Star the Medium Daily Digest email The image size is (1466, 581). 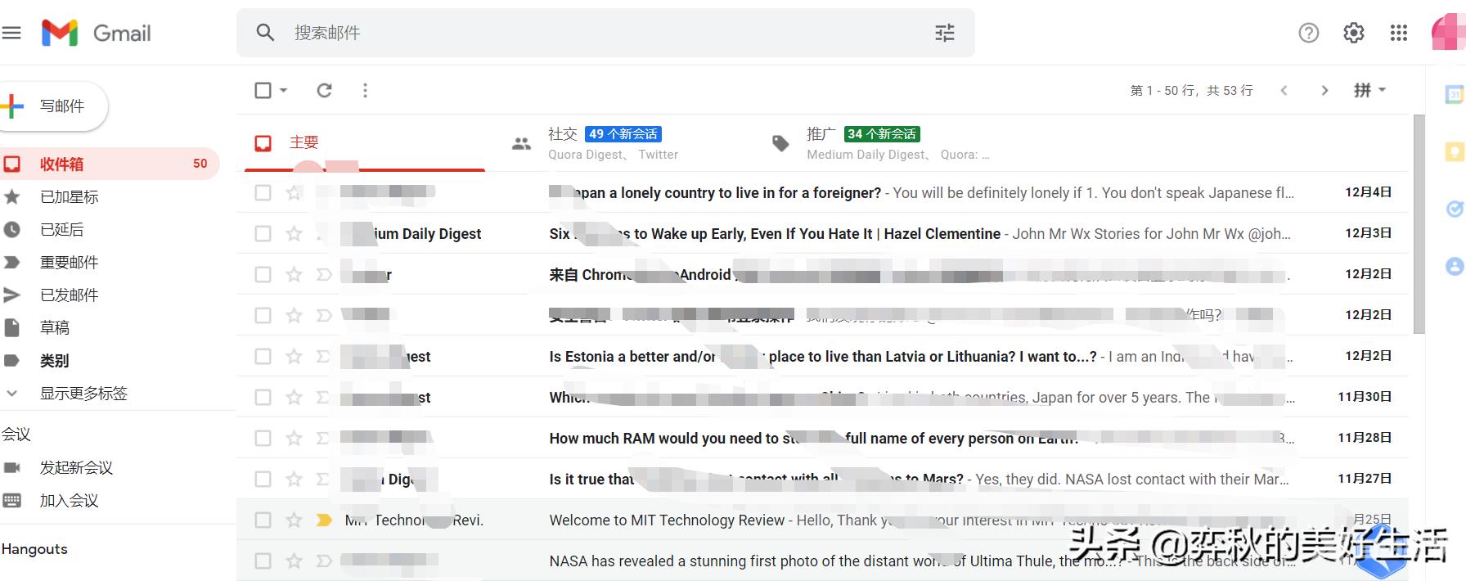tap(294, 234)
